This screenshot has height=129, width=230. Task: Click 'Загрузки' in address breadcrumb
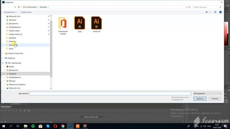(x=43, y=7)
